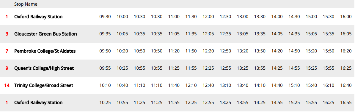Click red stop number 9

(7, 68)
